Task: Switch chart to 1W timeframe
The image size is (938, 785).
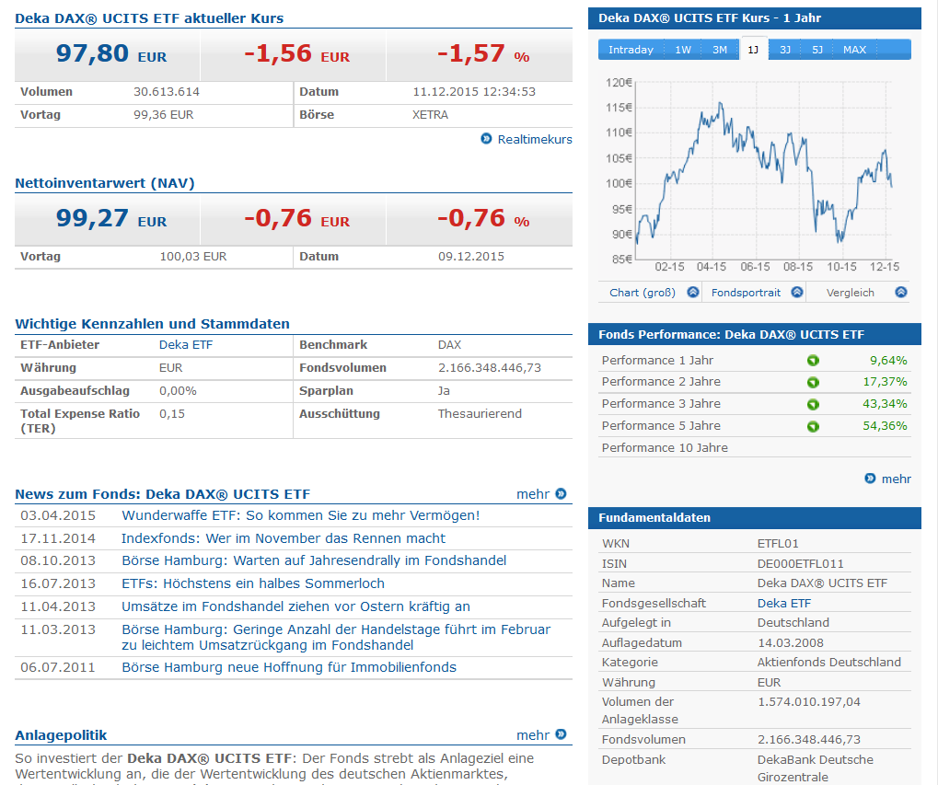Action: click(x=683, y=50)
